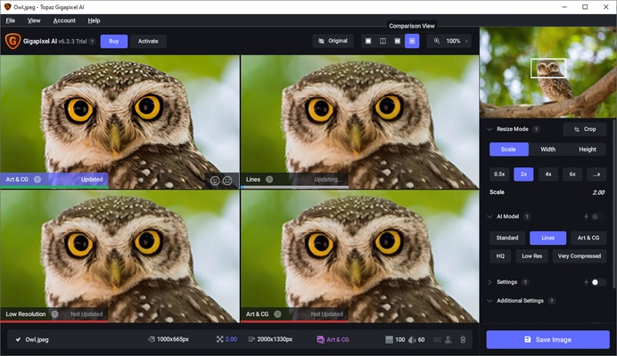This screenshot has height=356, width=617.
Task: Switch to single view layout icon
Action: (x=368, y=41)
